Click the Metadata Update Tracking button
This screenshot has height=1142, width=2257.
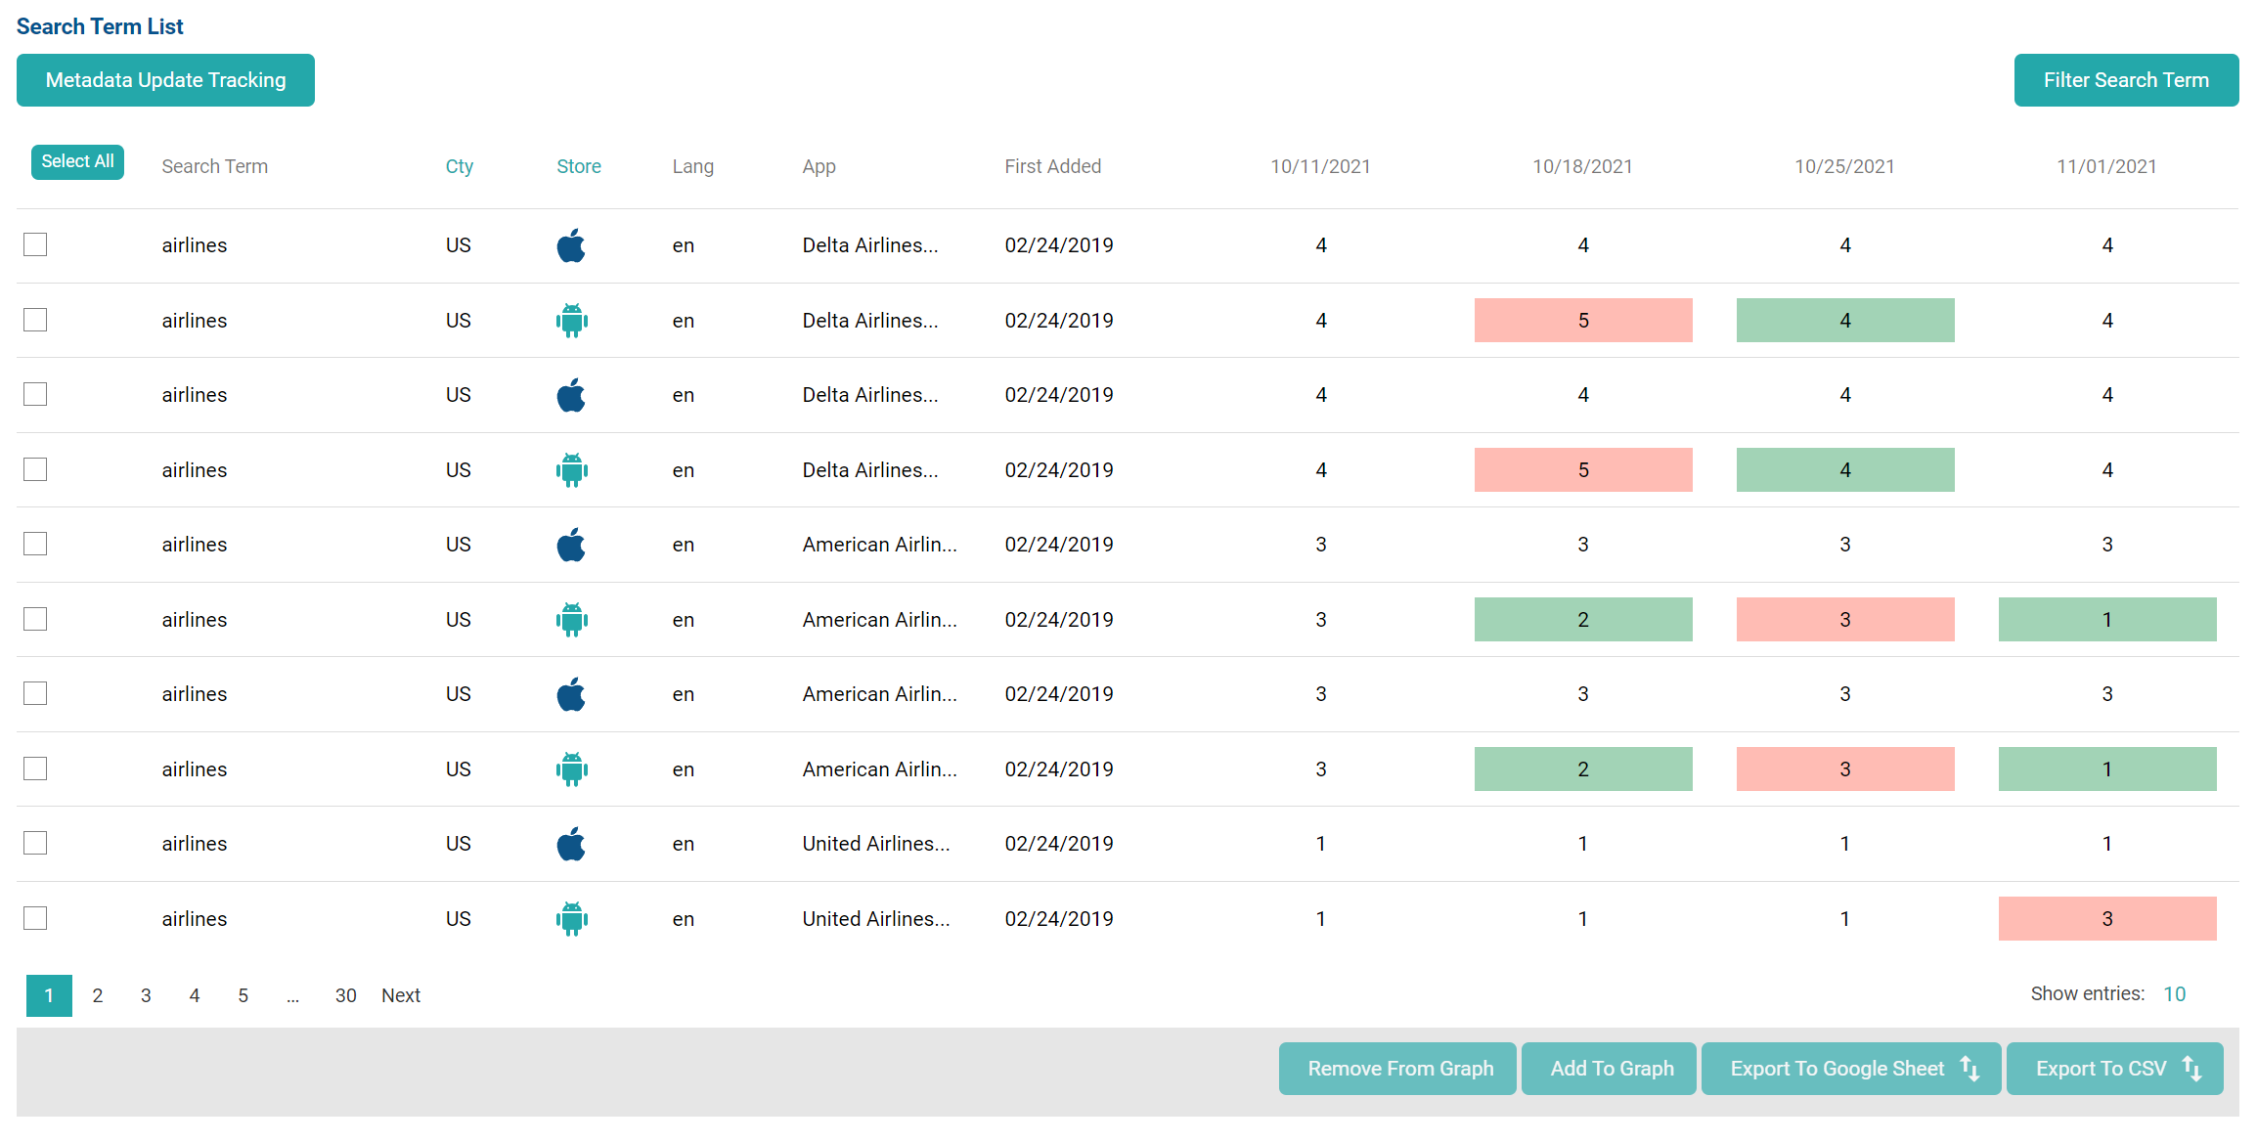click(x=166, y=80)
